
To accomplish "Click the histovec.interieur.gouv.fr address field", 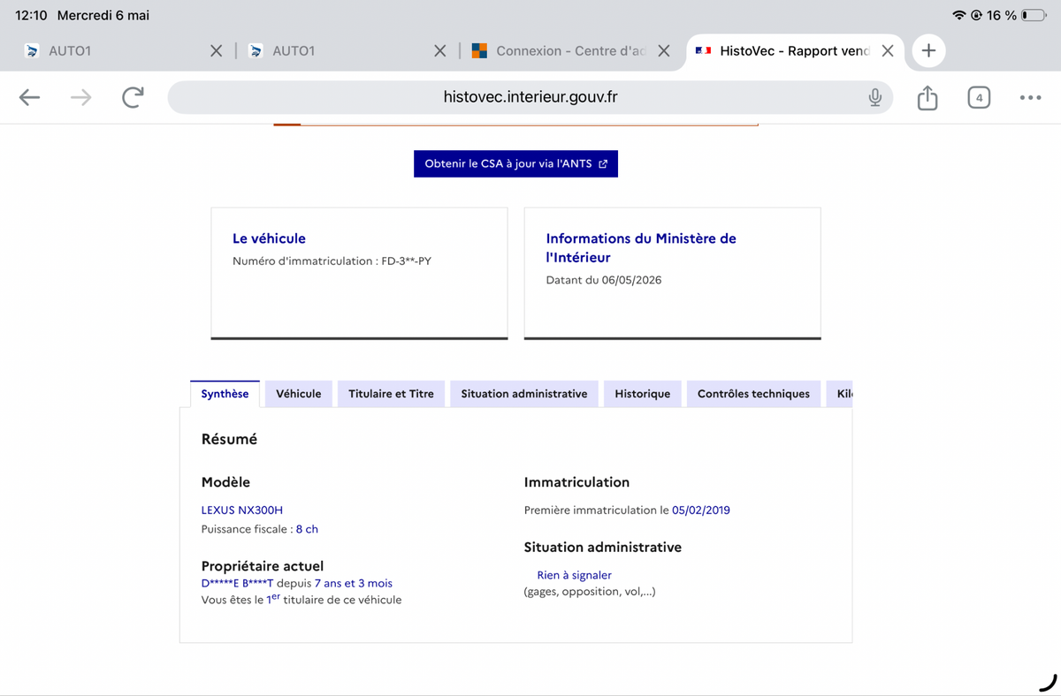I will pyautogui.click(x=530, y=97).
